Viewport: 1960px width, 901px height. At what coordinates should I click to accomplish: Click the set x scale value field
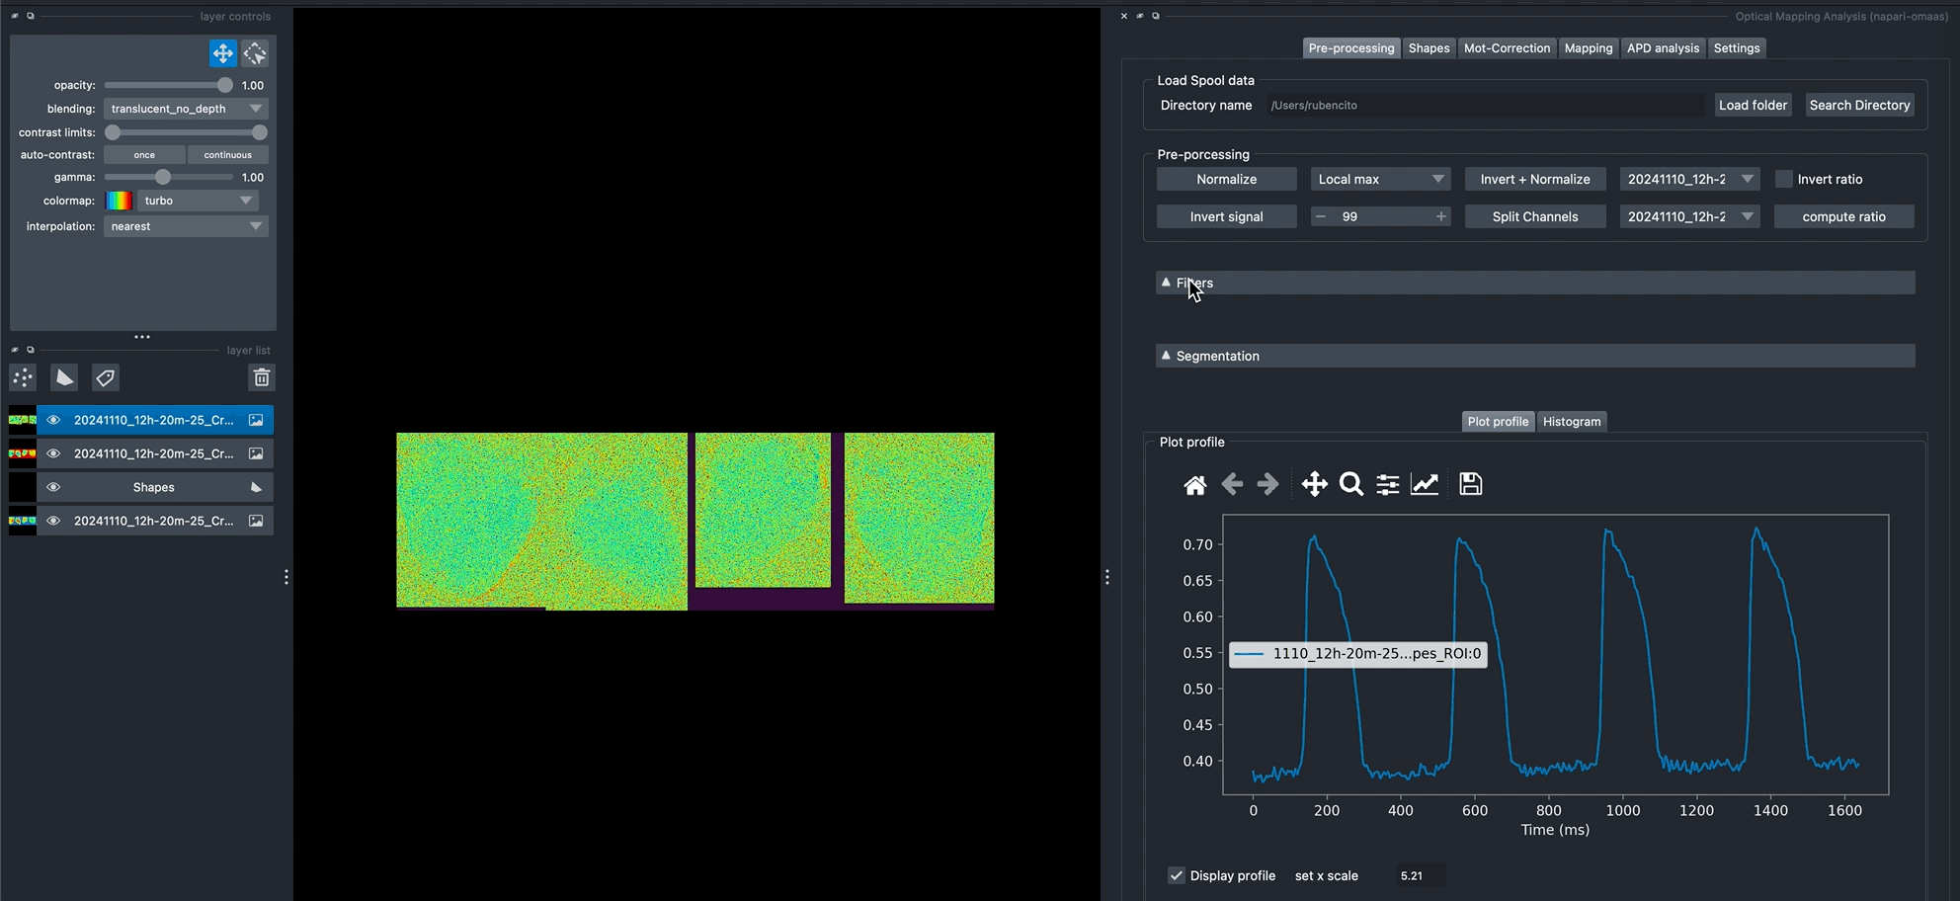[1421, 875]
